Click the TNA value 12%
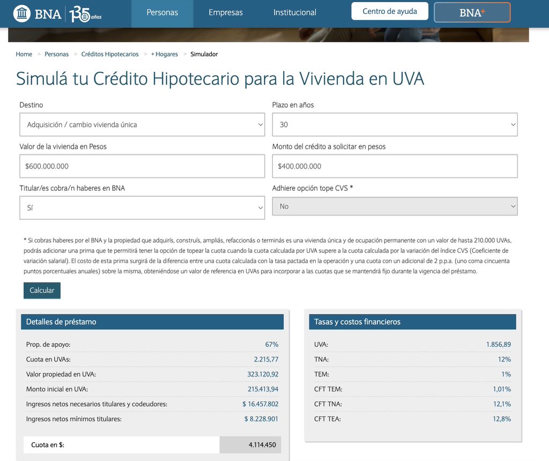Viewport: 549px width, 461px height. [x=505, y=360]
